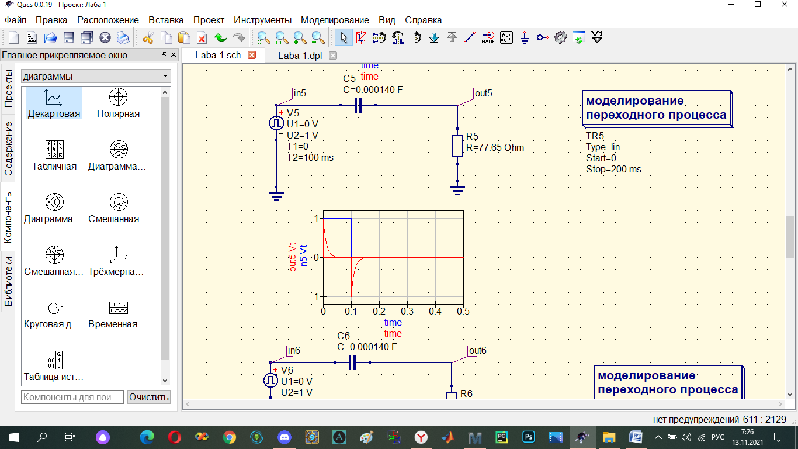Open the Проекты side tab

coord(8,88)
